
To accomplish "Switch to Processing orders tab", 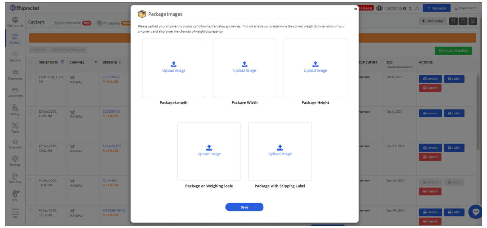I will pyautogui.click(x=113, y=23).
